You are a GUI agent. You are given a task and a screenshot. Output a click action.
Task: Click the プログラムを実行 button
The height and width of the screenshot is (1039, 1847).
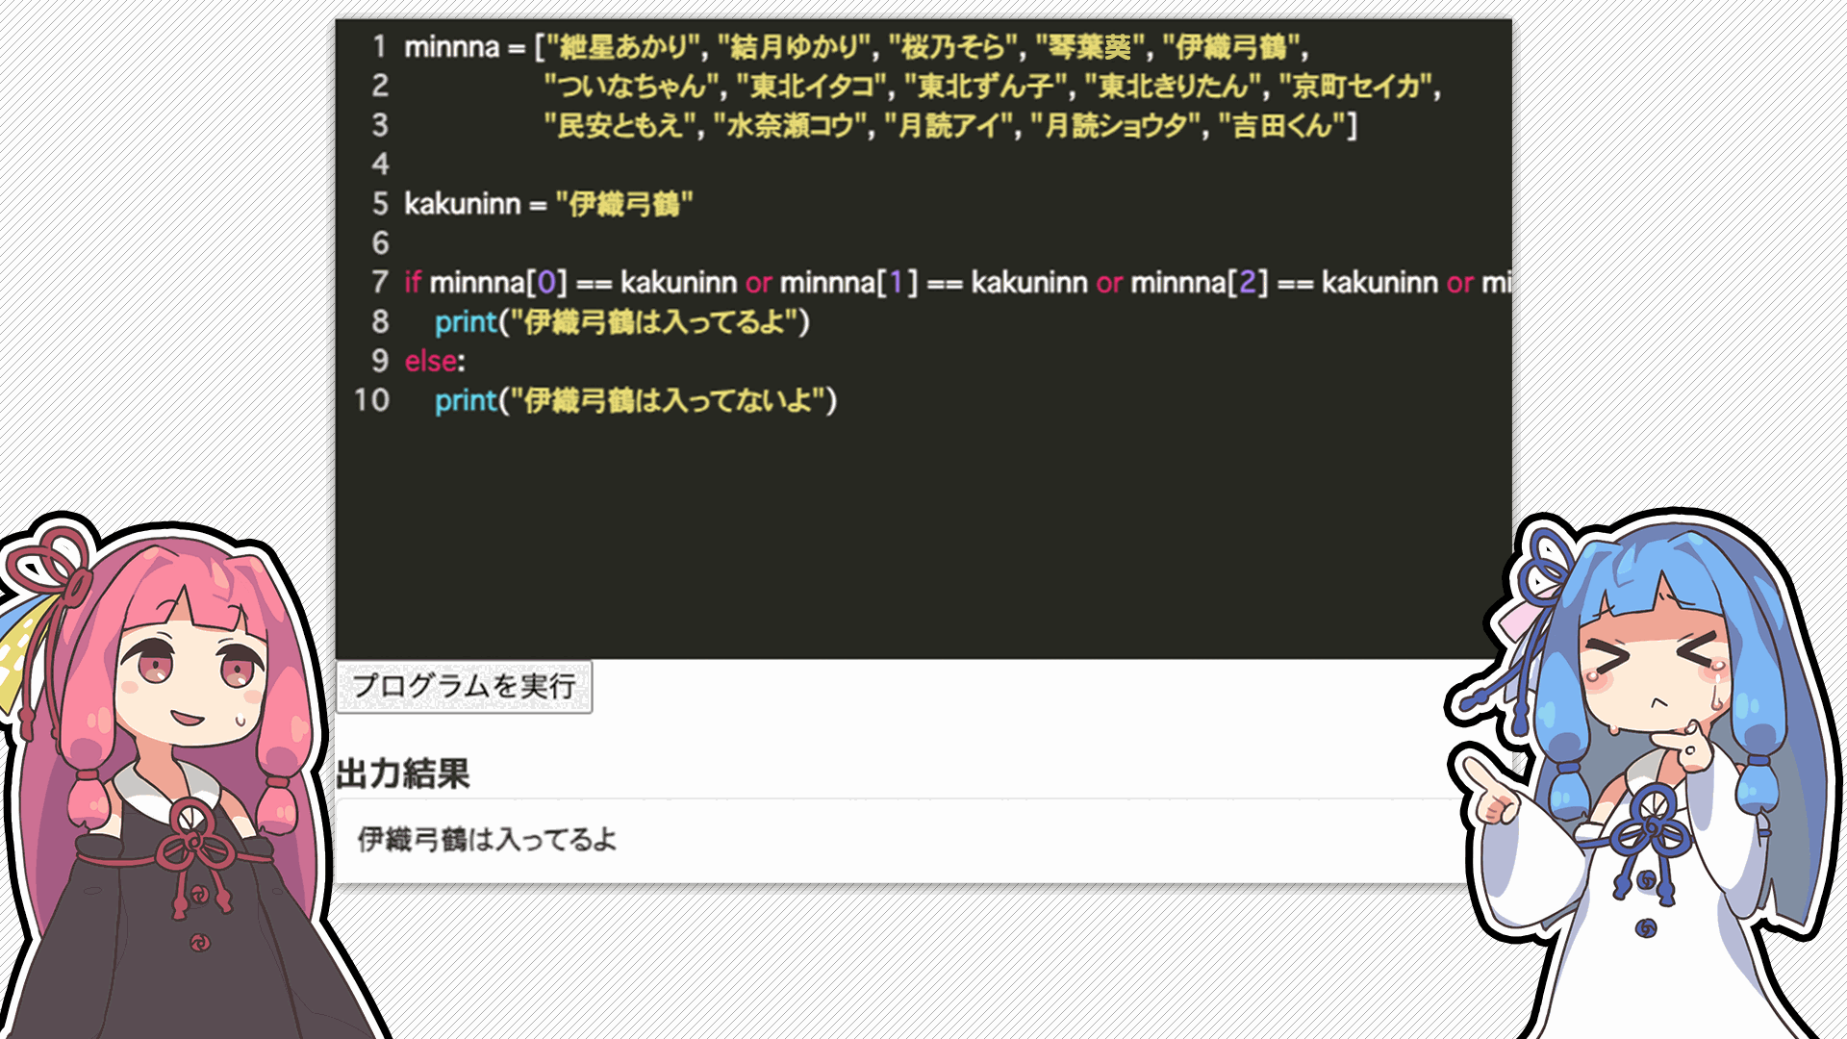[464, 686]
